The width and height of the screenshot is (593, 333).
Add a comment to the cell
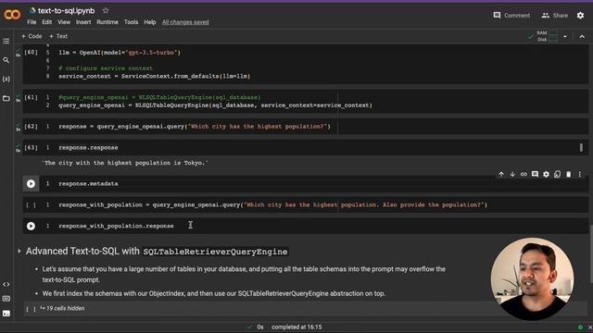click(535, 175)
